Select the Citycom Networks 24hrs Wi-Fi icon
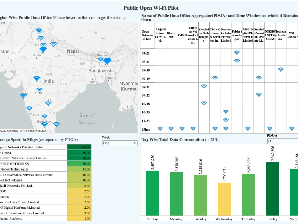Screen dimensions: 298x224 tap(193, 129)
